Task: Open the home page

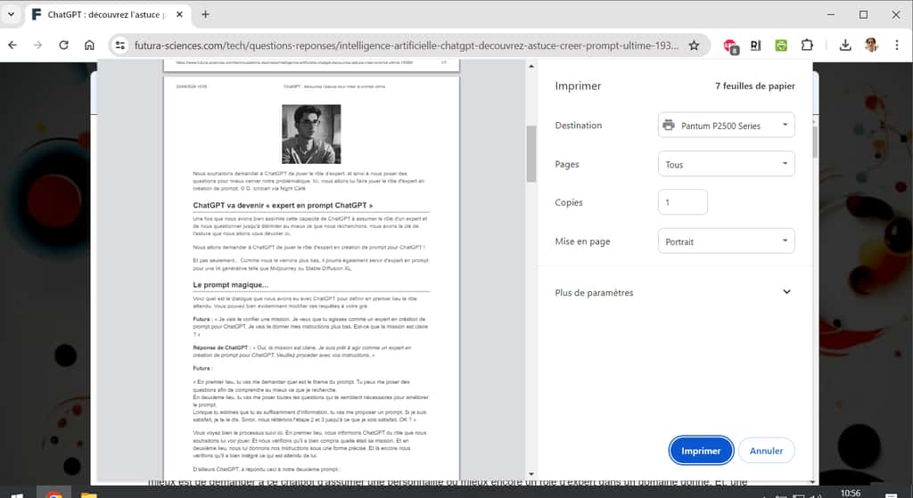Action: pos(89,45)
